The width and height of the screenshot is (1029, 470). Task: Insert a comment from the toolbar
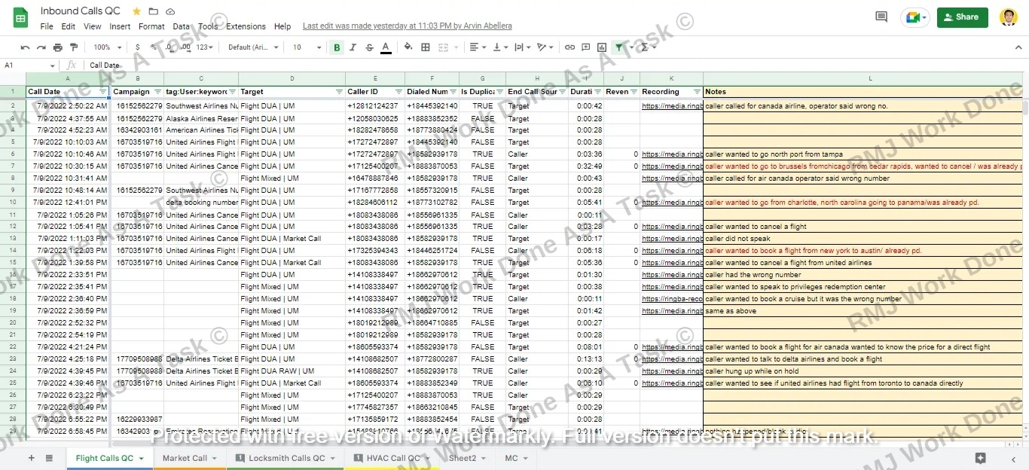[x=586, y=47]
